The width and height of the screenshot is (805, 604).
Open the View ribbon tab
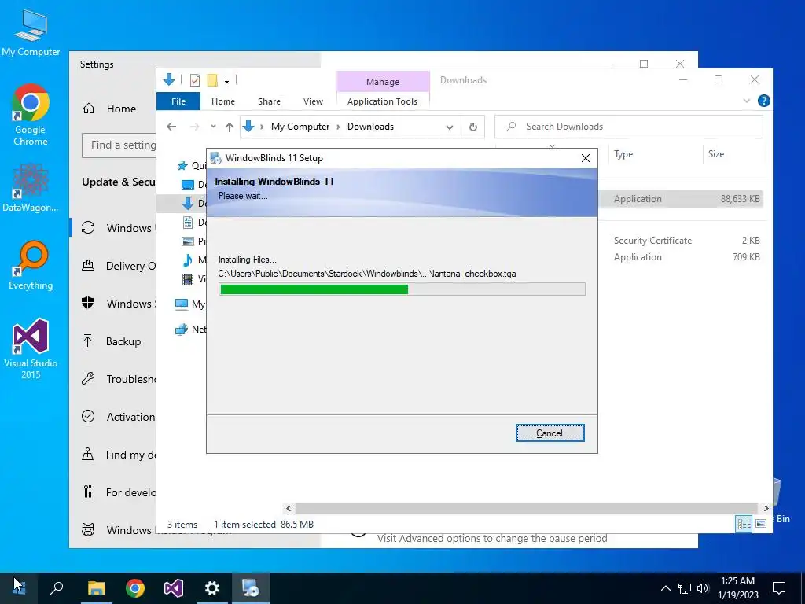(313, 101)
